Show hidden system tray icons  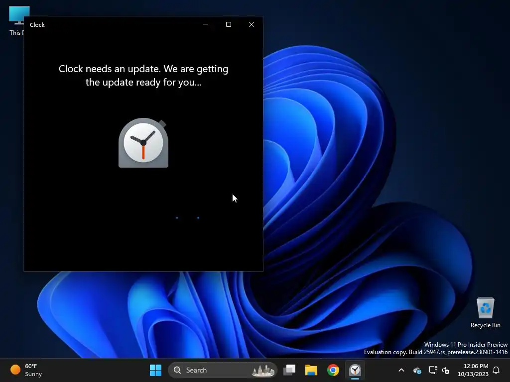[401, 370]
